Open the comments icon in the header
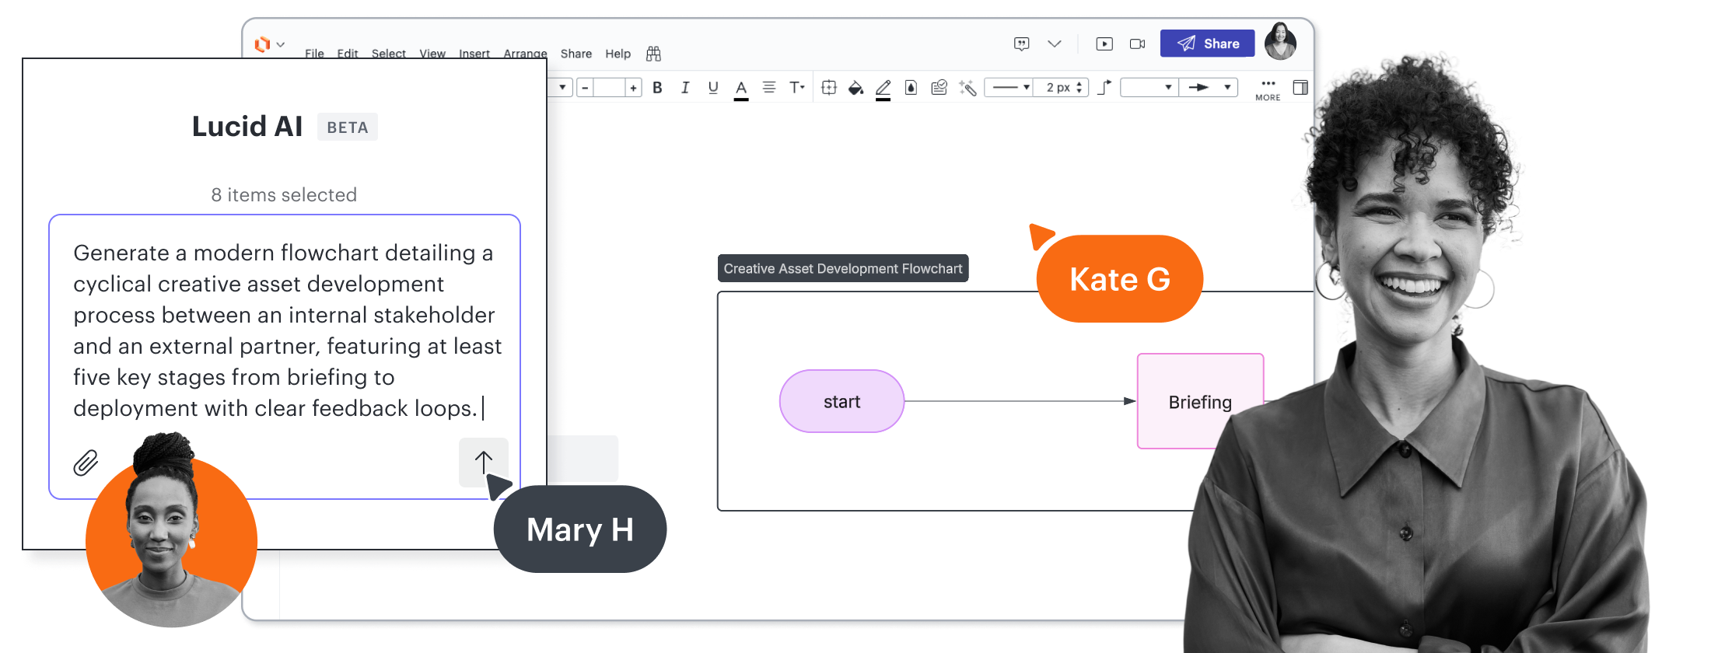This screenshot has height=653, width=1711. pos(1022,44)
